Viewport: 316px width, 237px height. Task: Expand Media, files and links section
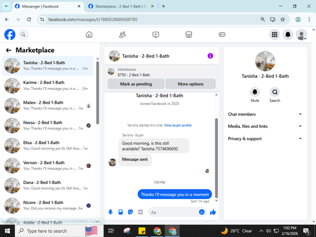pyautogui.click(x=265, y=126)
